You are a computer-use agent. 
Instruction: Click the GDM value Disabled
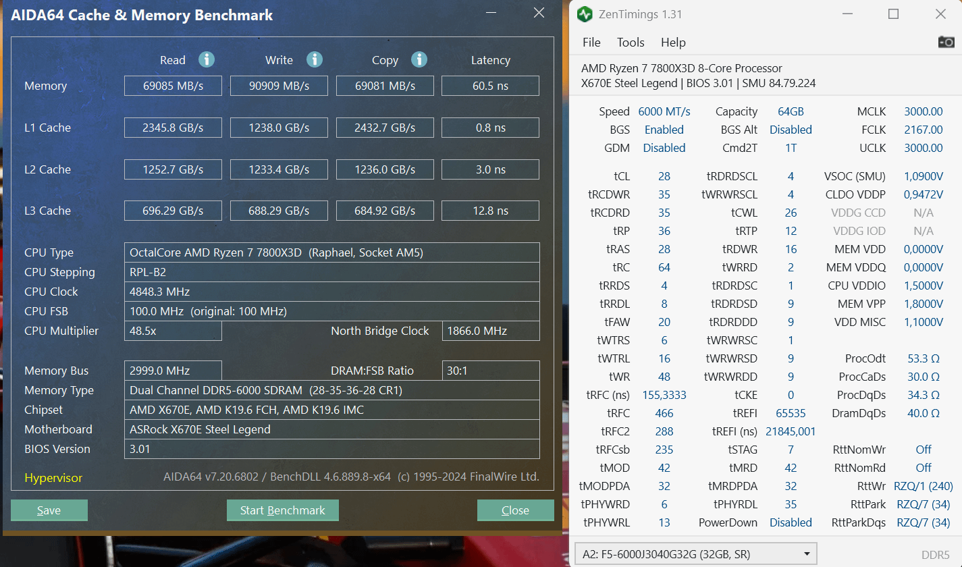(664, 148)
